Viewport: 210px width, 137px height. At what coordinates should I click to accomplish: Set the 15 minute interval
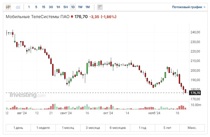(x=44, y=7)
